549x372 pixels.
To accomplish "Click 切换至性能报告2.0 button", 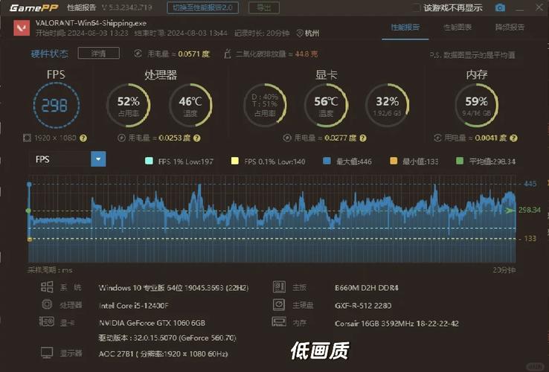I will pyautogui.click(x=203, y=7).
